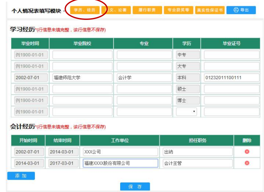This screenshot has height=192, width=264.
Task: Edit the 福建师范大学 school field
Action: [82, 78]
